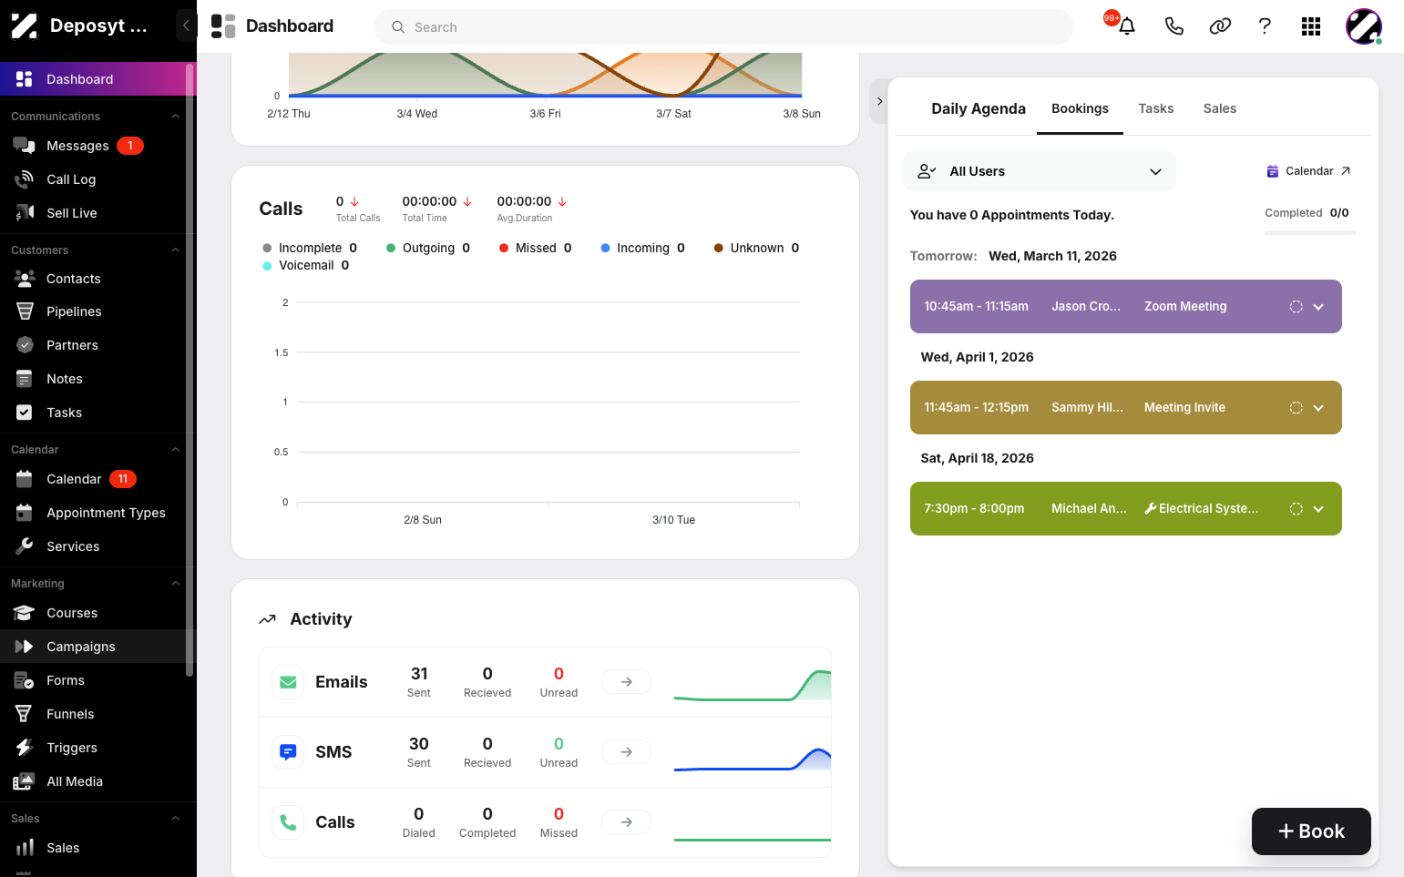Image resolution: width=1404 pixels, height=877 pixels.
Task: Open the help question mark icon
Action: 1265,26
